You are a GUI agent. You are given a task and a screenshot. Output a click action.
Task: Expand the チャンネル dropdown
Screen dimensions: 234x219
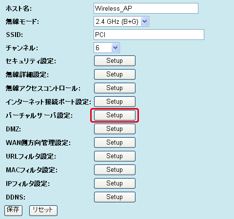click(x=107, y=48)
